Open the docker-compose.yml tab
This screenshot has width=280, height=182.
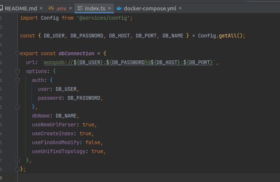150,9
